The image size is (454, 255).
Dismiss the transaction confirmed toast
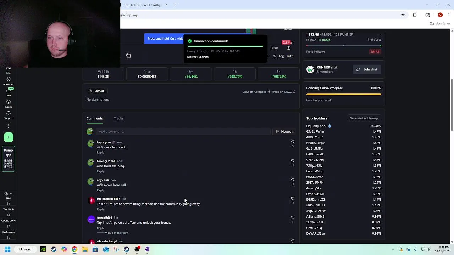click(x=204, y=57)
